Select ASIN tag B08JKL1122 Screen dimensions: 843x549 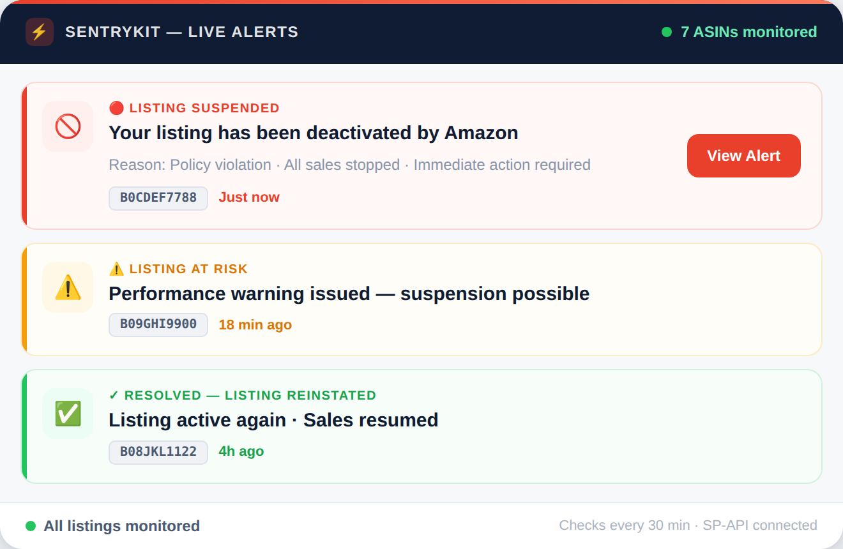pos(158,452)
